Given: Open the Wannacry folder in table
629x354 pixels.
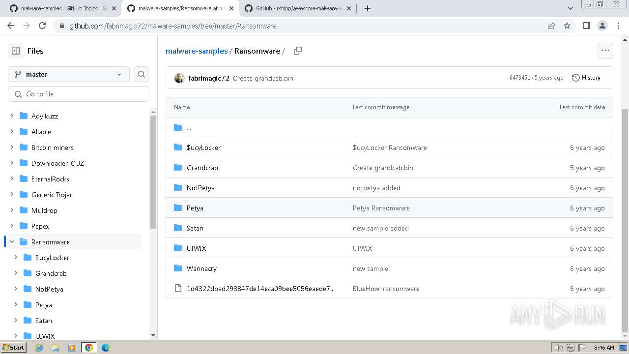Looking at the screenshot, I should (x=201, y=268).
